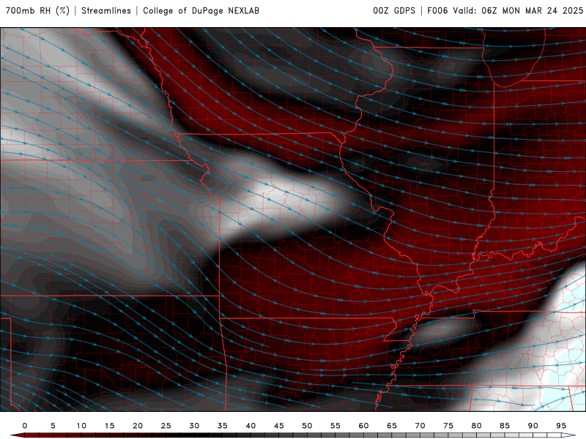Click the colorbar label "60"
This screenshot has height=439, width=586.
coord(363,426)
